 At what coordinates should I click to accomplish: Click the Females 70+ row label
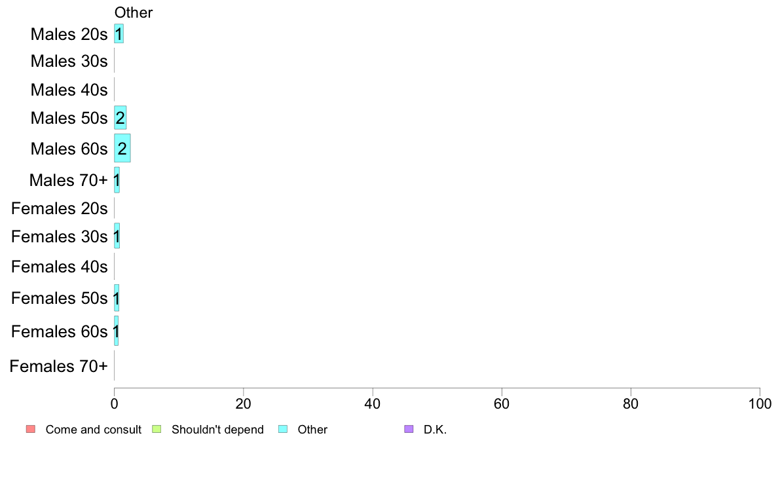pos(58,366)
